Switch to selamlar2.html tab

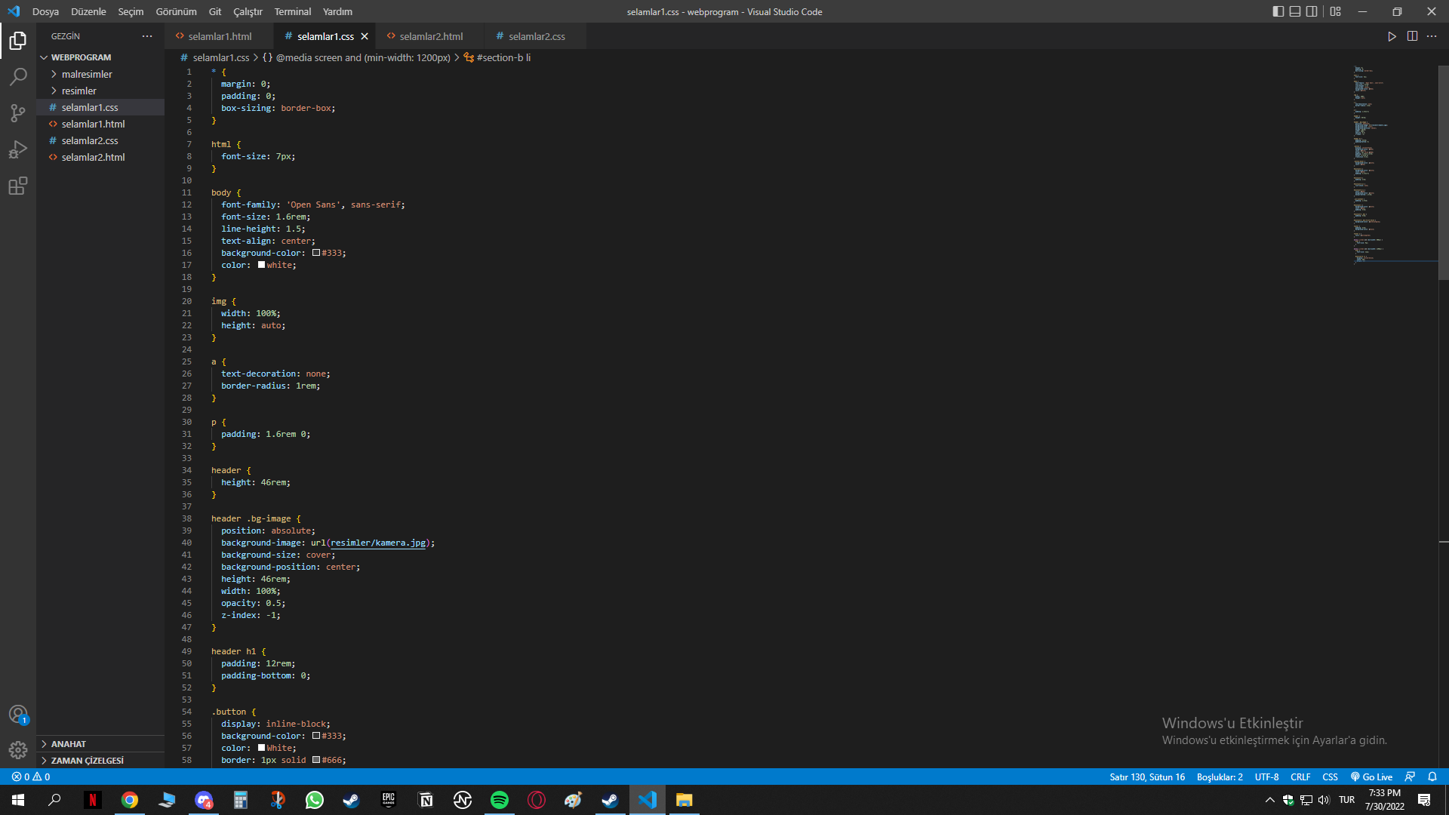click(430, 36)
